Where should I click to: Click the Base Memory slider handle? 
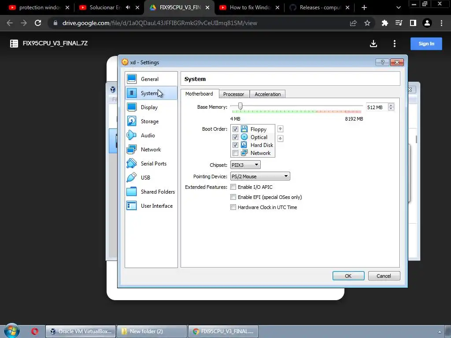click(240, 107)
